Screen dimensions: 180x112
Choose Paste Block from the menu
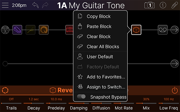[99, 27]
